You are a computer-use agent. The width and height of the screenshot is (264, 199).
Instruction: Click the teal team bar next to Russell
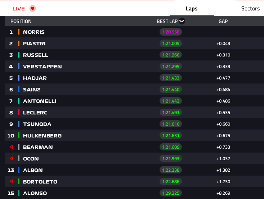(19, 55)
